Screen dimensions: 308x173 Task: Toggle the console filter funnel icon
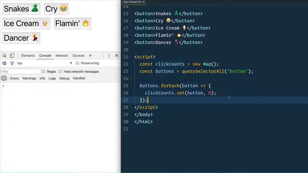[12, 63]
